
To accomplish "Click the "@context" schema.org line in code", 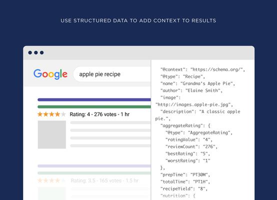I will point(202,69).
